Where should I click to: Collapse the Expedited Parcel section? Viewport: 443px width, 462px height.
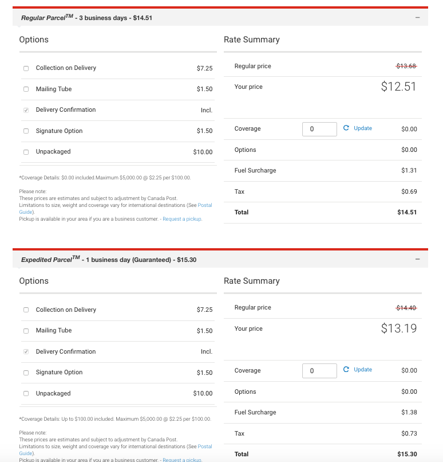pos(417,260)
